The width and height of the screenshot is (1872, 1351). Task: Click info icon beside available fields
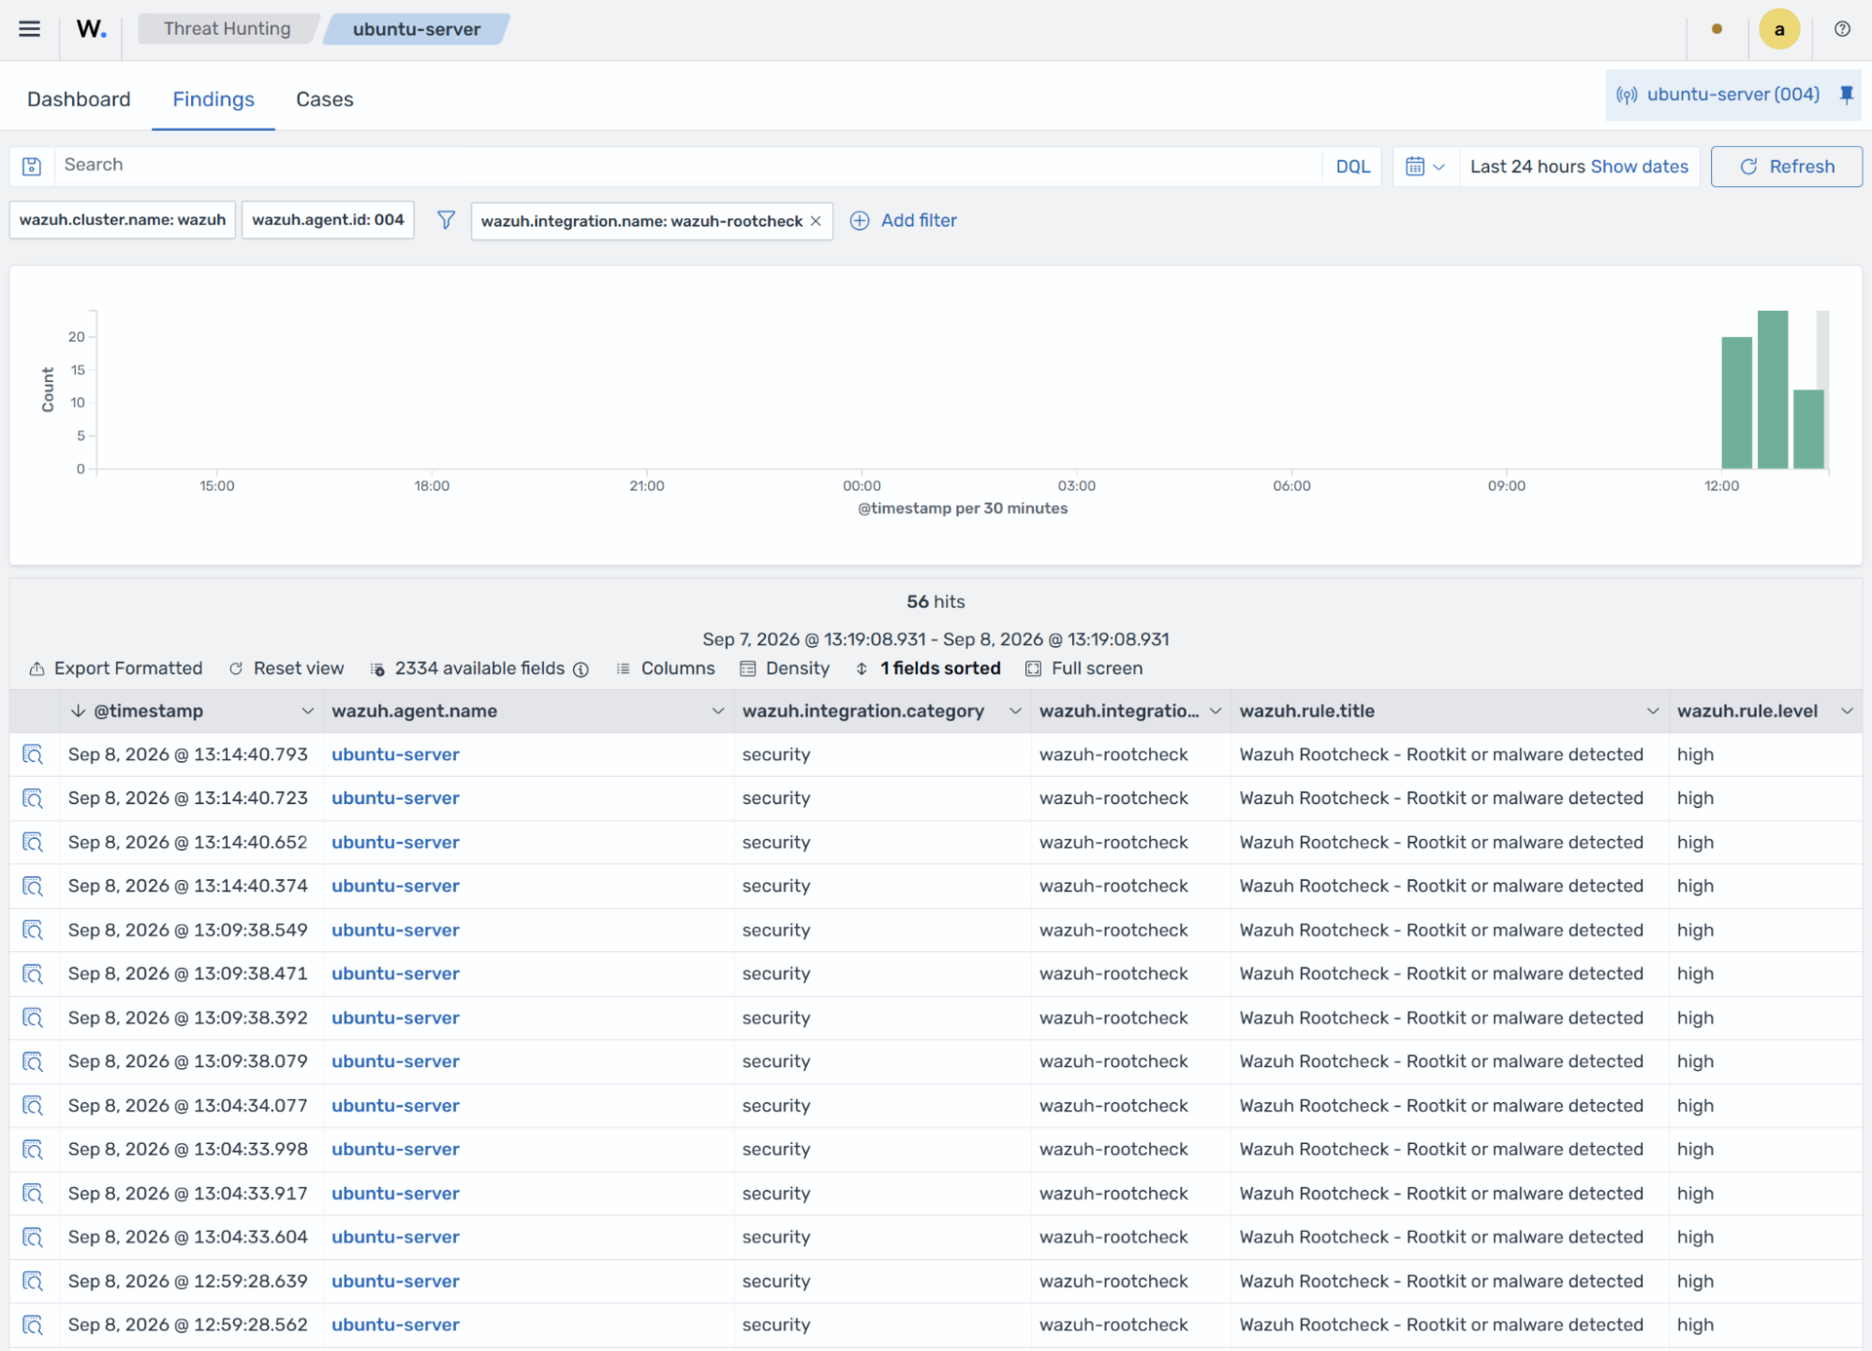(x=581, y=669)
